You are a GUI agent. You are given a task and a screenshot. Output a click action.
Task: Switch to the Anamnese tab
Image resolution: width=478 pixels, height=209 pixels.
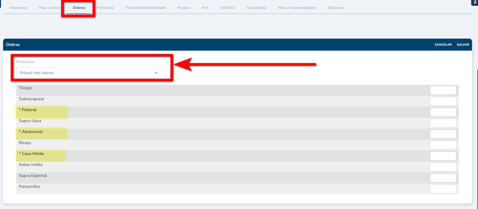click(x=19, y=8)
